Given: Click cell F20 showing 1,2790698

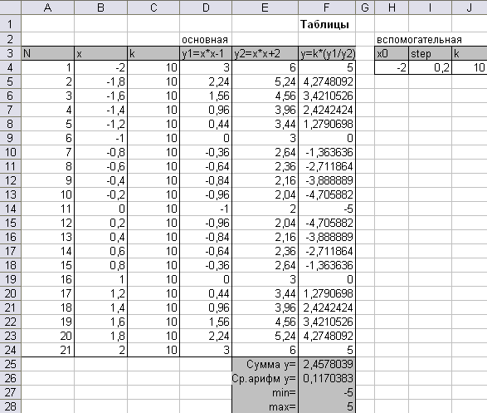Looking at the screenshot, I should tap(327, 293).
